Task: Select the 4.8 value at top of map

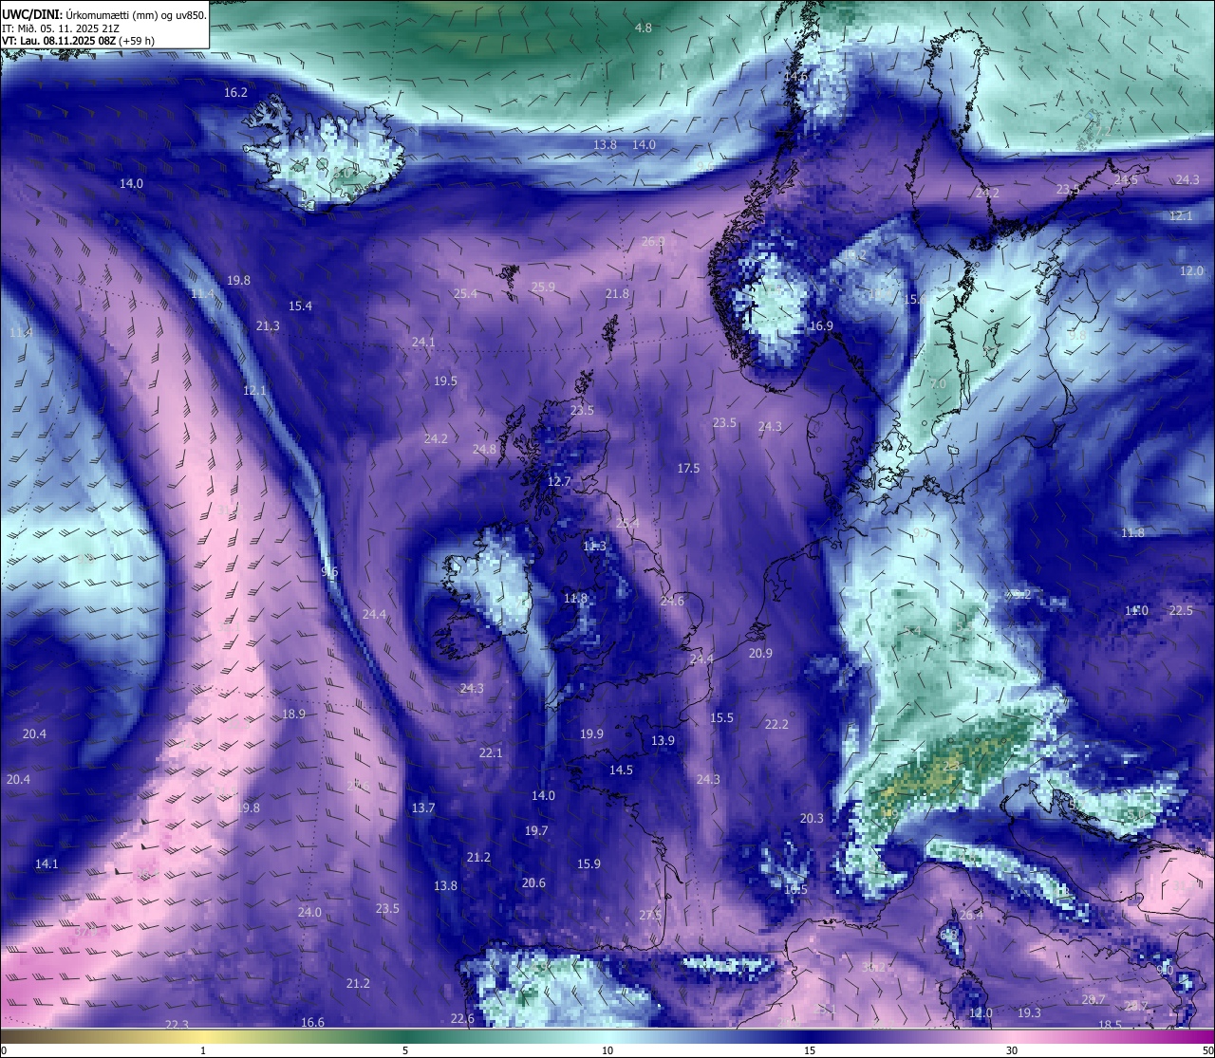Action: [644, 28]
